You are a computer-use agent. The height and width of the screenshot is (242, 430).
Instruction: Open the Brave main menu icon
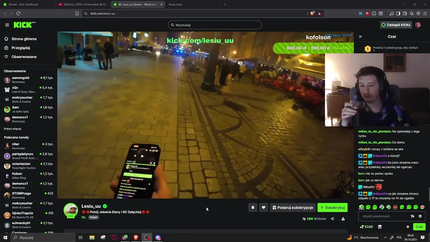point(425,13)
